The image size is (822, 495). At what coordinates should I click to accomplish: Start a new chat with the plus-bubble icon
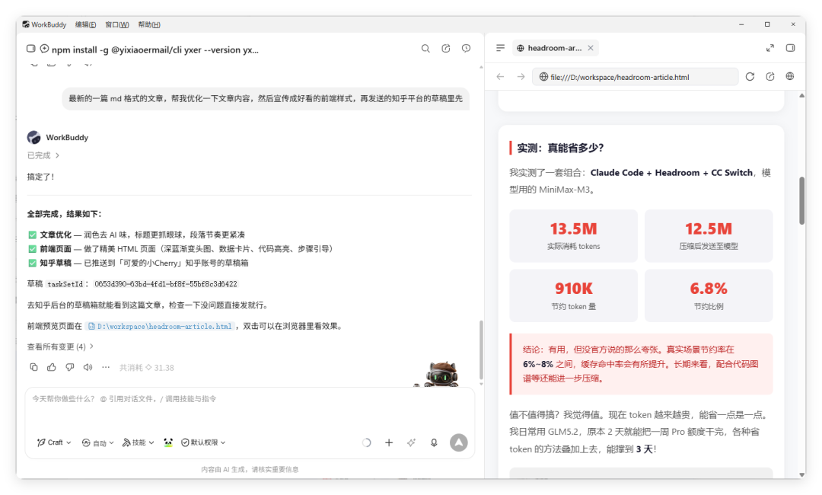tap(45, 49)
